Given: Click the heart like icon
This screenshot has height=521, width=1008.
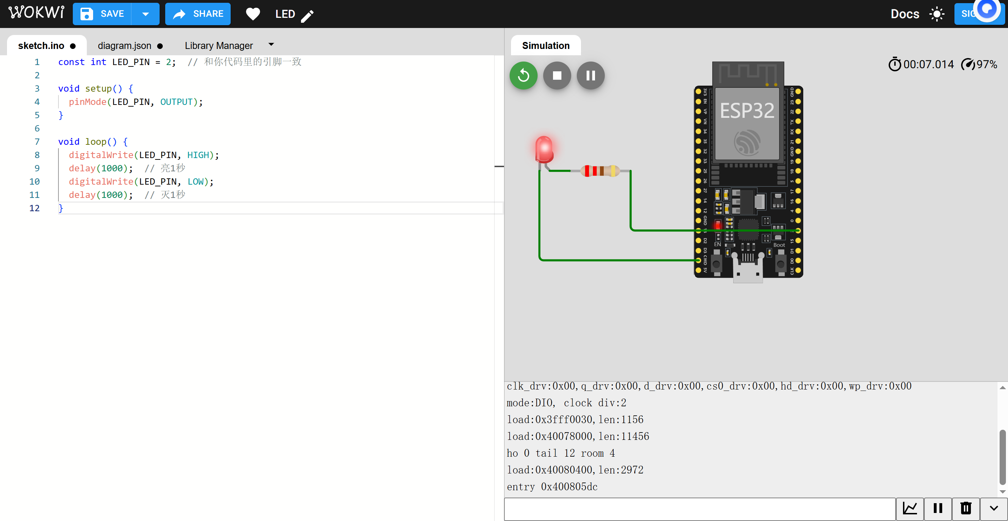Looking at the screenshot, I should coord(253,14).
